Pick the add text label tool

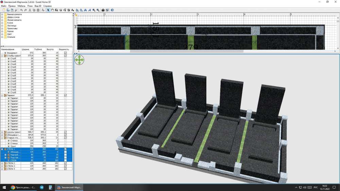(73, 10)
